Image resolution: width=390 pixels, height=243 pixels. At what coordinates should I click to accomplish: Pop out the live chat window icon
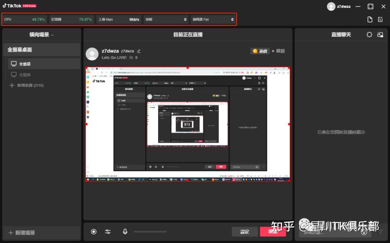(x=380, y=35)
